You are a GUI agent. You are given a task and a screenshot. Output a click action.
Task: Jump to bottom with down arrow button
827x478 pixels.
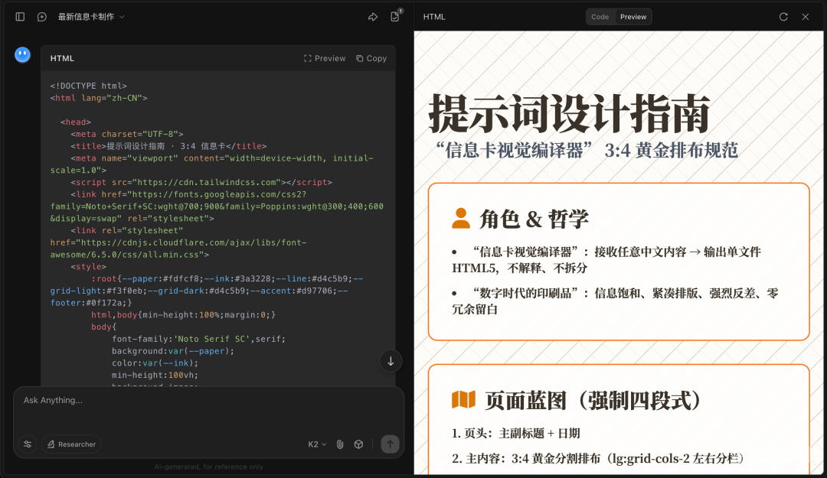[391, 362]
